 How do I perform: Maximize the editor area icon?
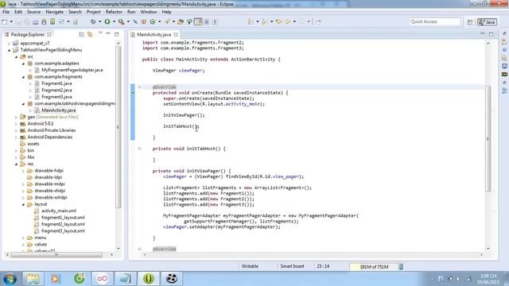click(492, 34)
